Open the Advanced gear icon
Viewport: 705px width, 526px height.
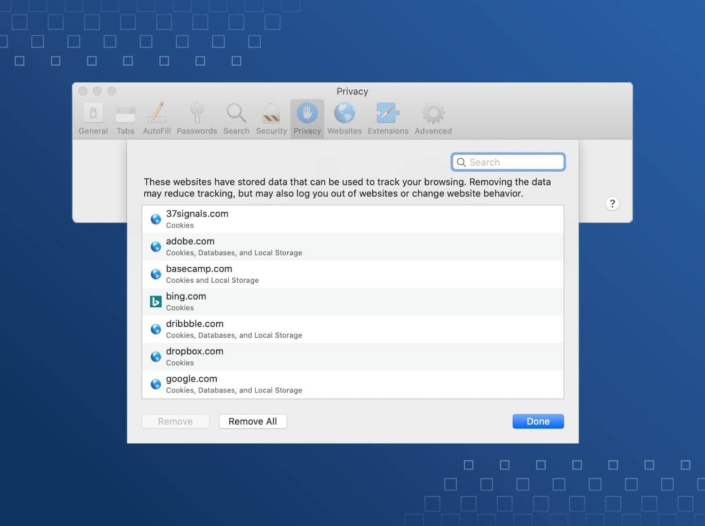click(433, 113)
